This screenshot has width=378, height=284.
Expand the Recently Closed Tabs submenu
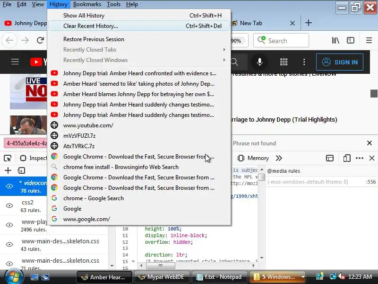pyautogui.click(x=139, y=50)
